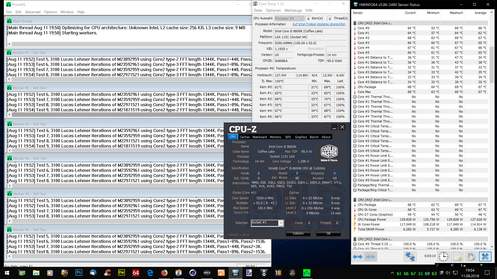Click Main thread horizontal scrollbar track
The image size is (497, 279).
[x=129, y=44]
